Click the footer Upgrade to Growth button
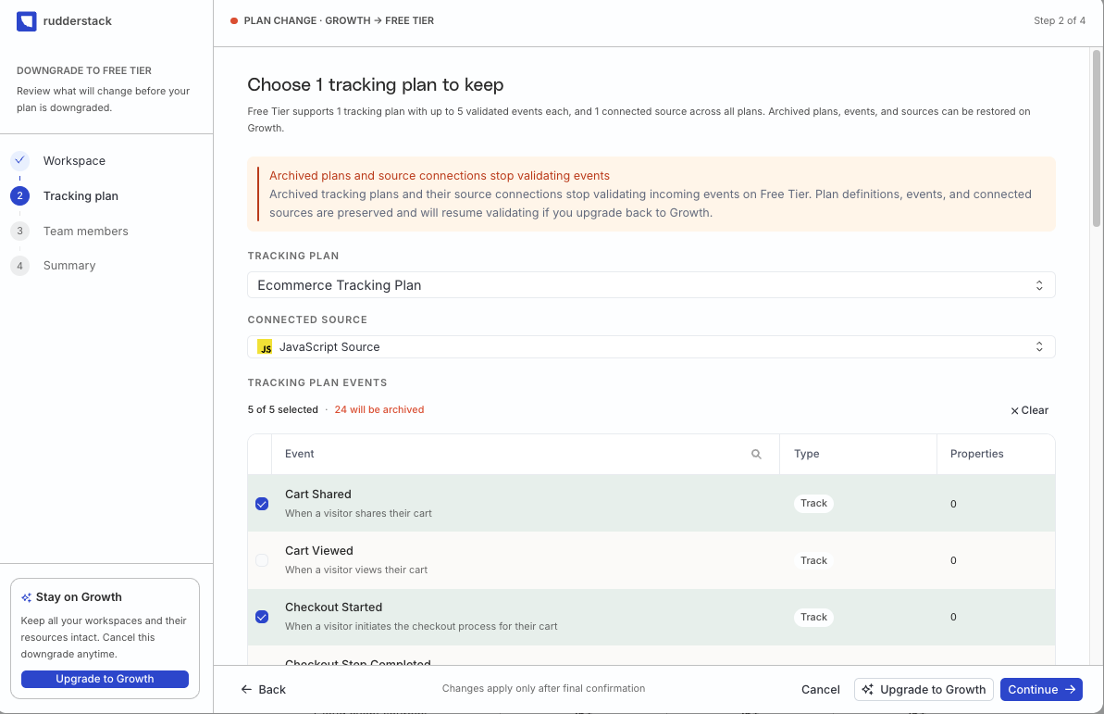 (x=923, y=689)
